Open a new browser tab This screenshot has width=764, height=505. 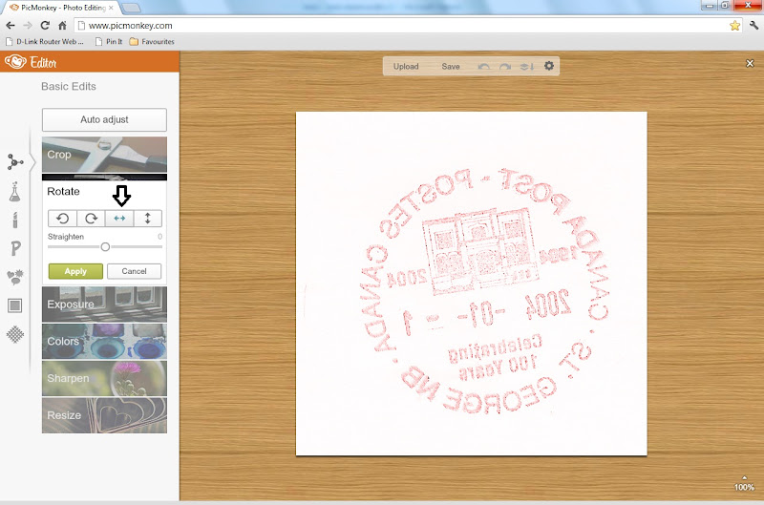coord(130,9)
